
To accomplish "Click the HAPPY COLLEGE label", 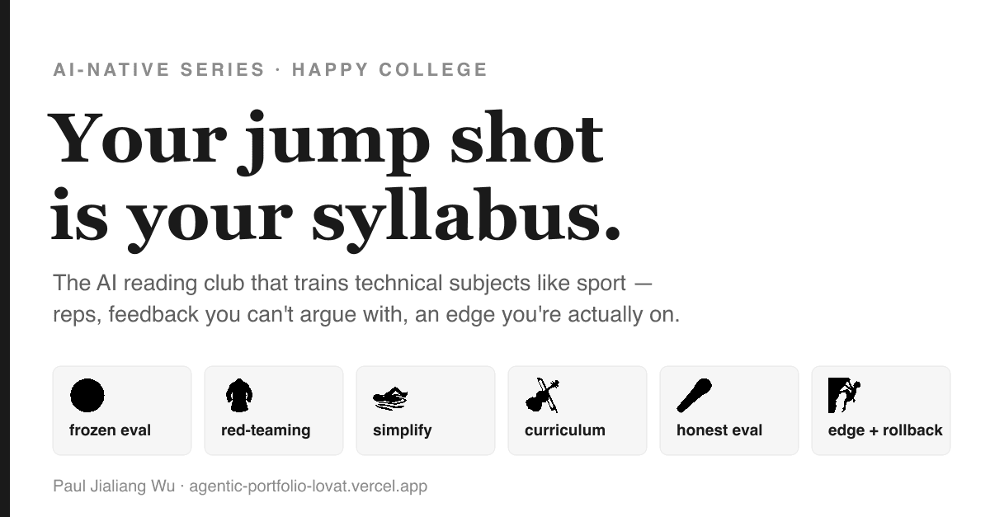I will [390, 70].
